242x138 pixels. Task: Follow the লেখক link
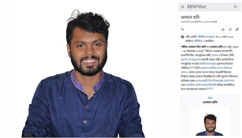pos(215,55)
